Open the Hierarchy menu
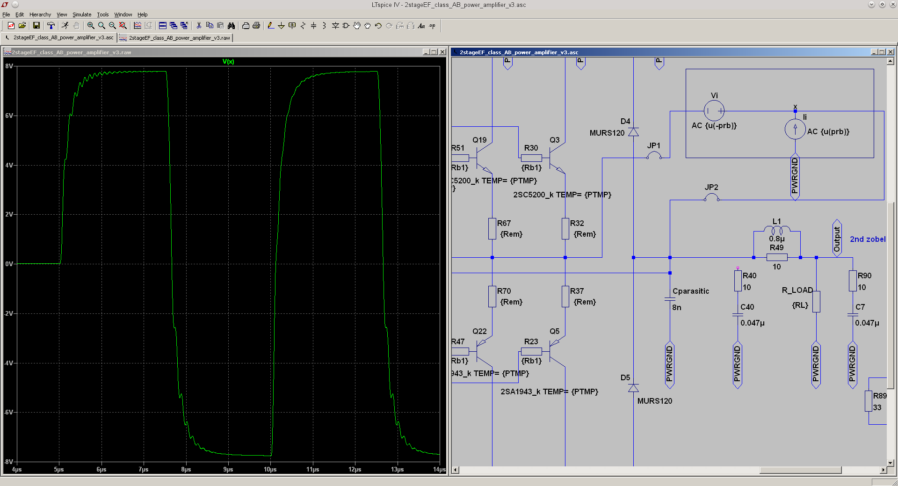 pyautogui.click(x=40, y=15)
